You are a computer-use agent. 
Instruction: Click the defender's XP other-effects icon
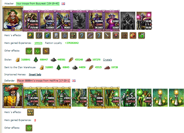point(29,128)
